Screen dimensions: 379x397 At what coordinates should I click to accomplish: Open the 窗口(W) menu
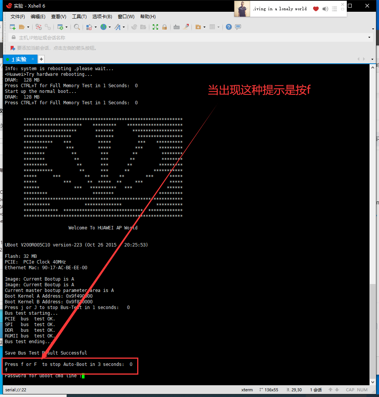click(x=126, y=17)
